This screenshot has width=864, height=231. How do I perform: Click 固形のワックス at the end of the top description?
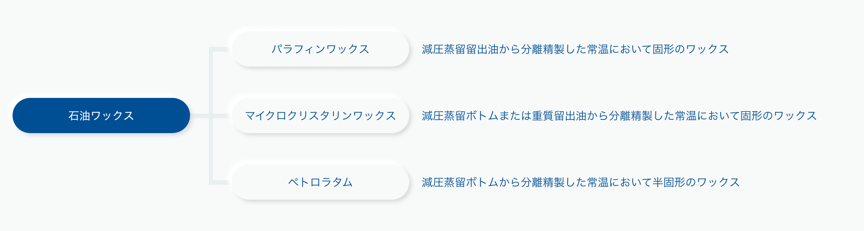click(x=691, y=49)
